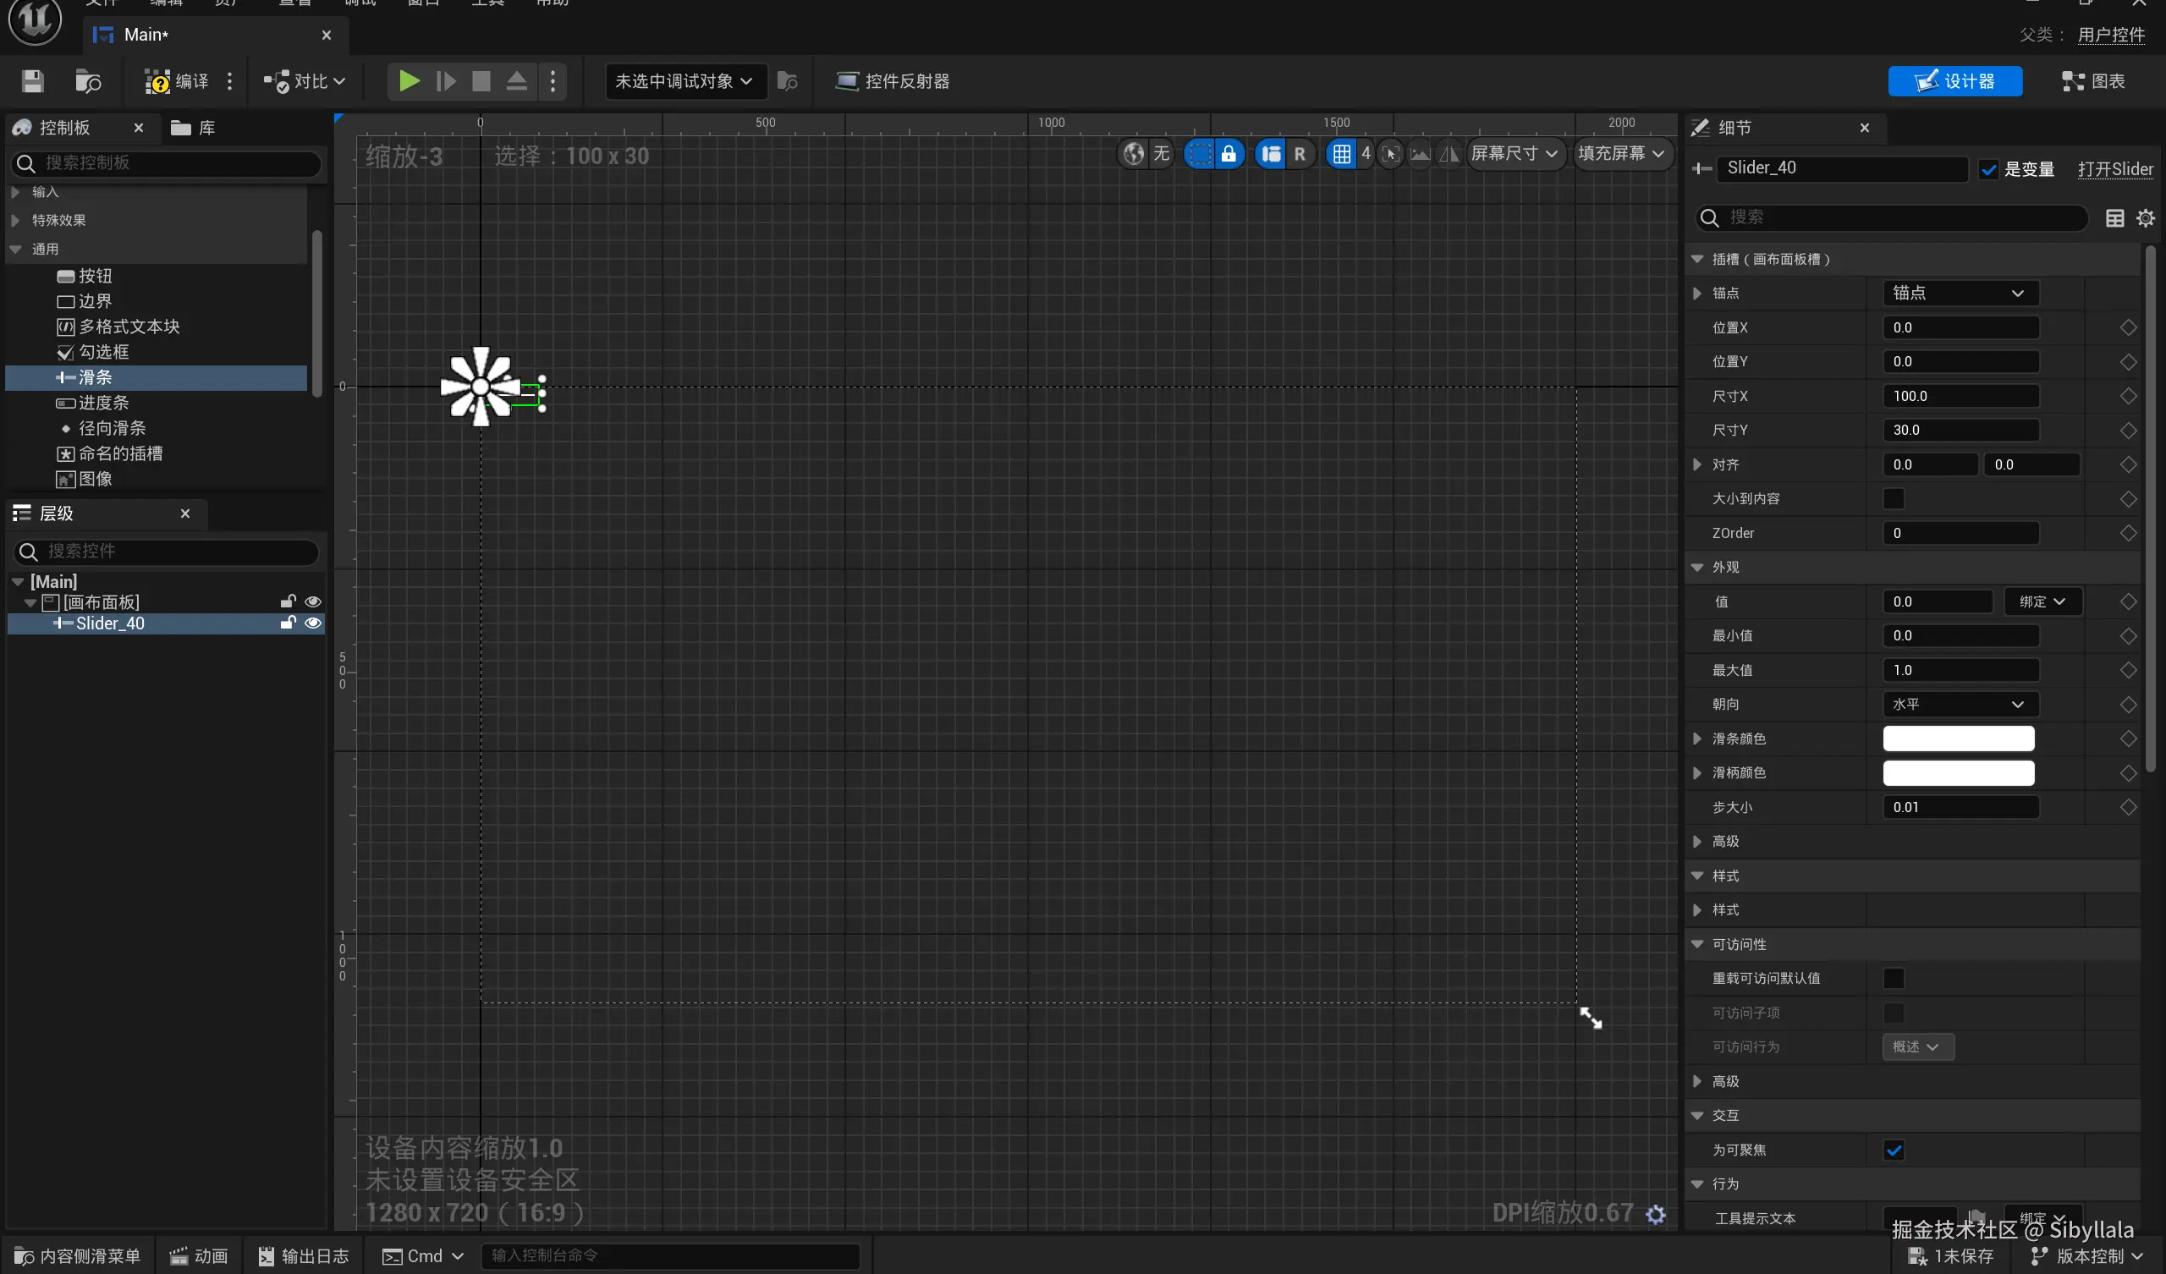Click the Browse Content icon beside save
Image resolution: width=2166 pixels, height=1274 pixels.
[88, 81]
